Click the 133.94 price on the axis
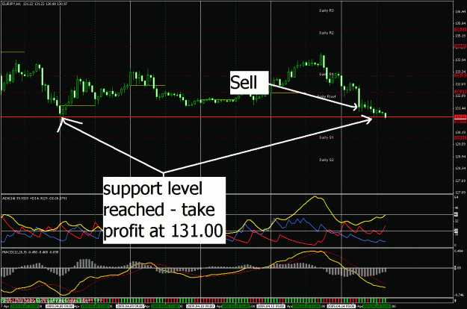 (460, 60)
